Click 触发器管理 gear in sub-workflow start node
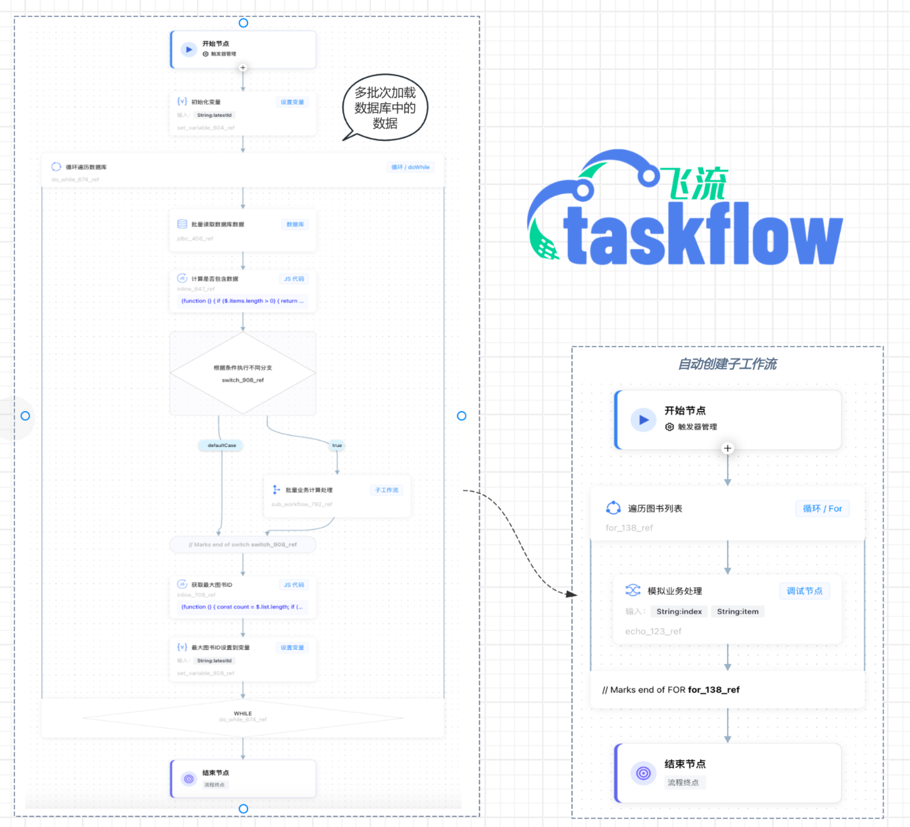The width and height of the screenshot is (910, 827). point(669,427)
